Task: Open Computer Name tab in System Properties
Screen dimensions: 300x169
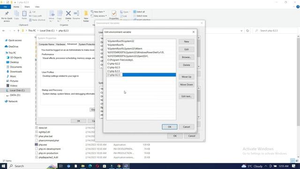Action: pos(46,44)
